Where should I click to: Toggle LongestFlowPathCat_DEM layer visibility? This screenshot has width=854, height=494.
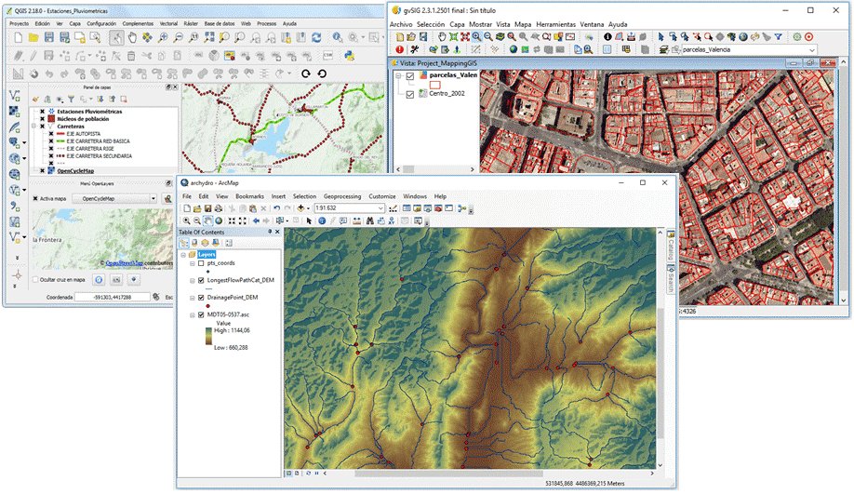[201, 281]
